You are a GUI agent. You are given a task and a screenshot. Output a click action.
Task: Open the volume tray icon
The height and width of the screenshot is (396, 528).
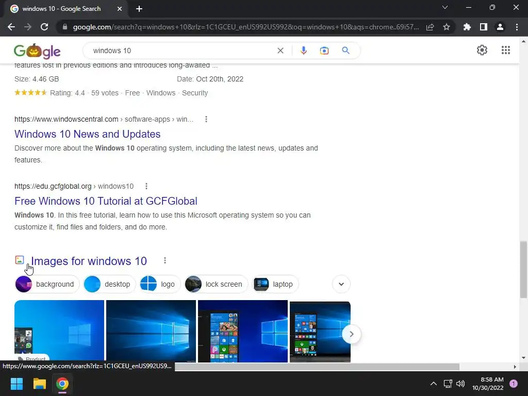(460, 384)
